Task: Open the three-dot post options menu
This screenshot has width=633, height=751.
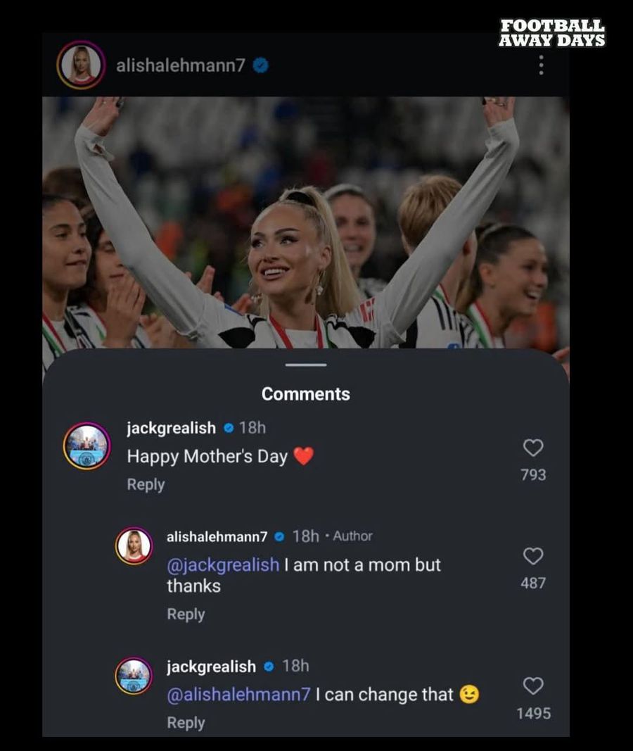Action: (x=541, y=65)
